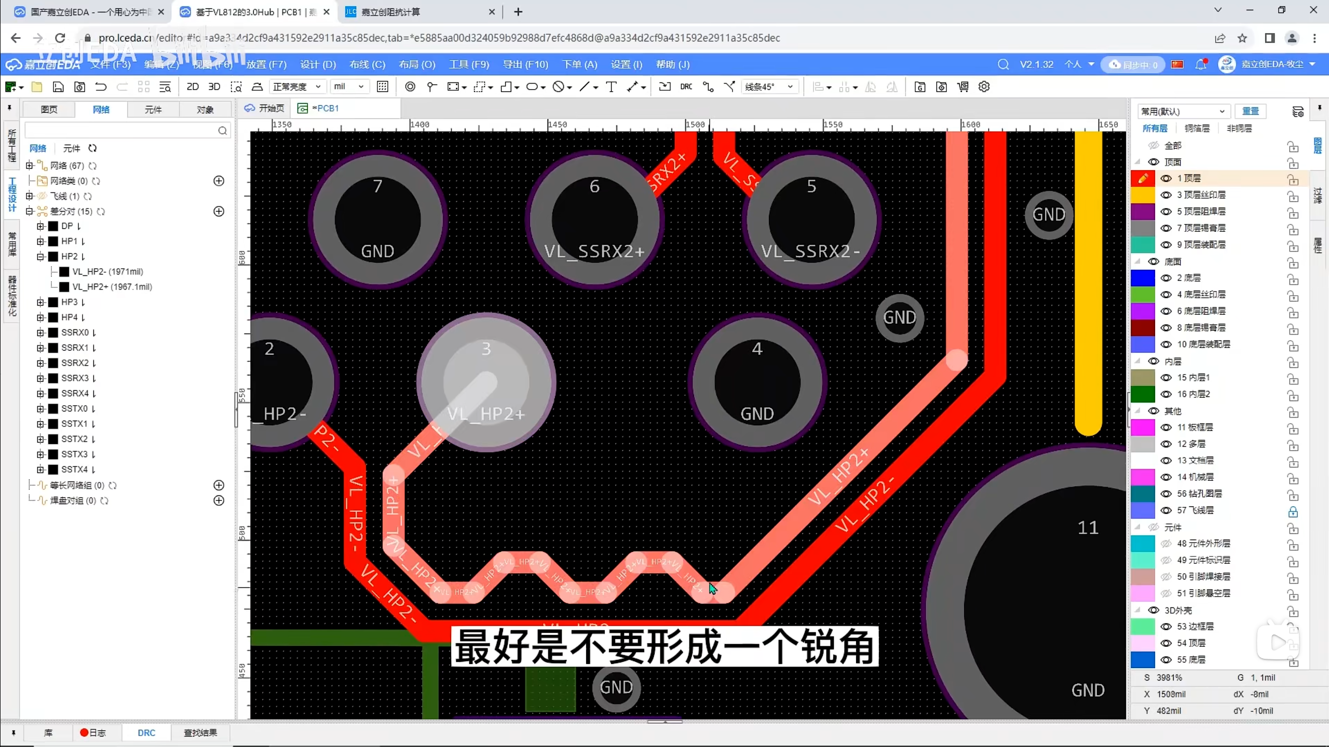Switch to the 元件 panel tab
1329x747 pixels.
pyautogui.click(x=153, y=109)
